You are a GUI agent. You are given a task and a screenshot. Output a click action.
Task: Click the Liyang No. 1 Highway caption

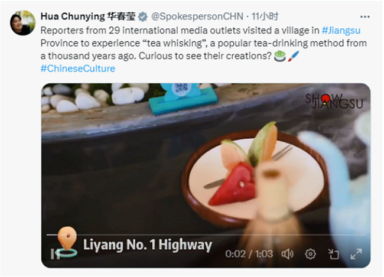[x=148, y=245]
